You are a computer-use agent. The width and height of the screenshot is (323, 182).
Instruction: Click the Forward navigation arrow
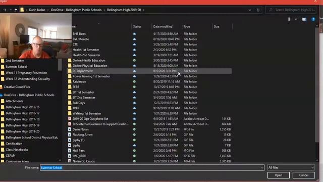point(5,10)
